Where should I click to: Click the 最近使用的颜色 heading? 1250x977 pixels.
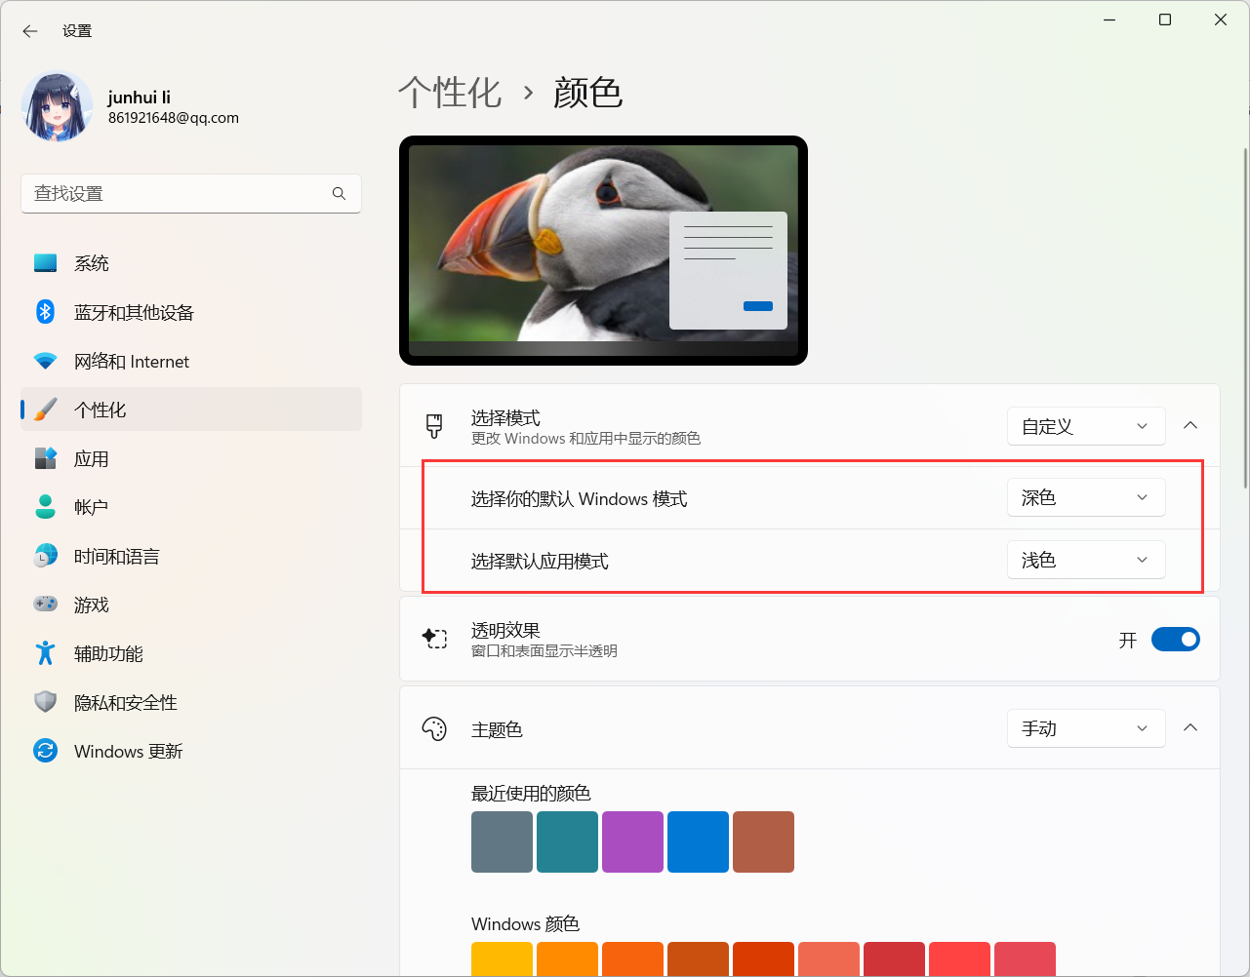(531, 794)
